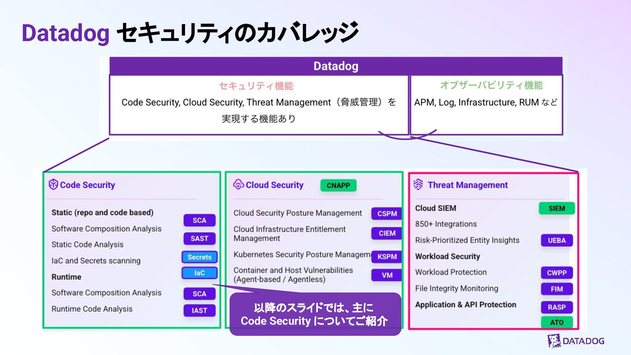Image resolution: width=631 pixels, height=355 pixels.
Task: Click the SAST badge
Action: click(x=199, y=239)
